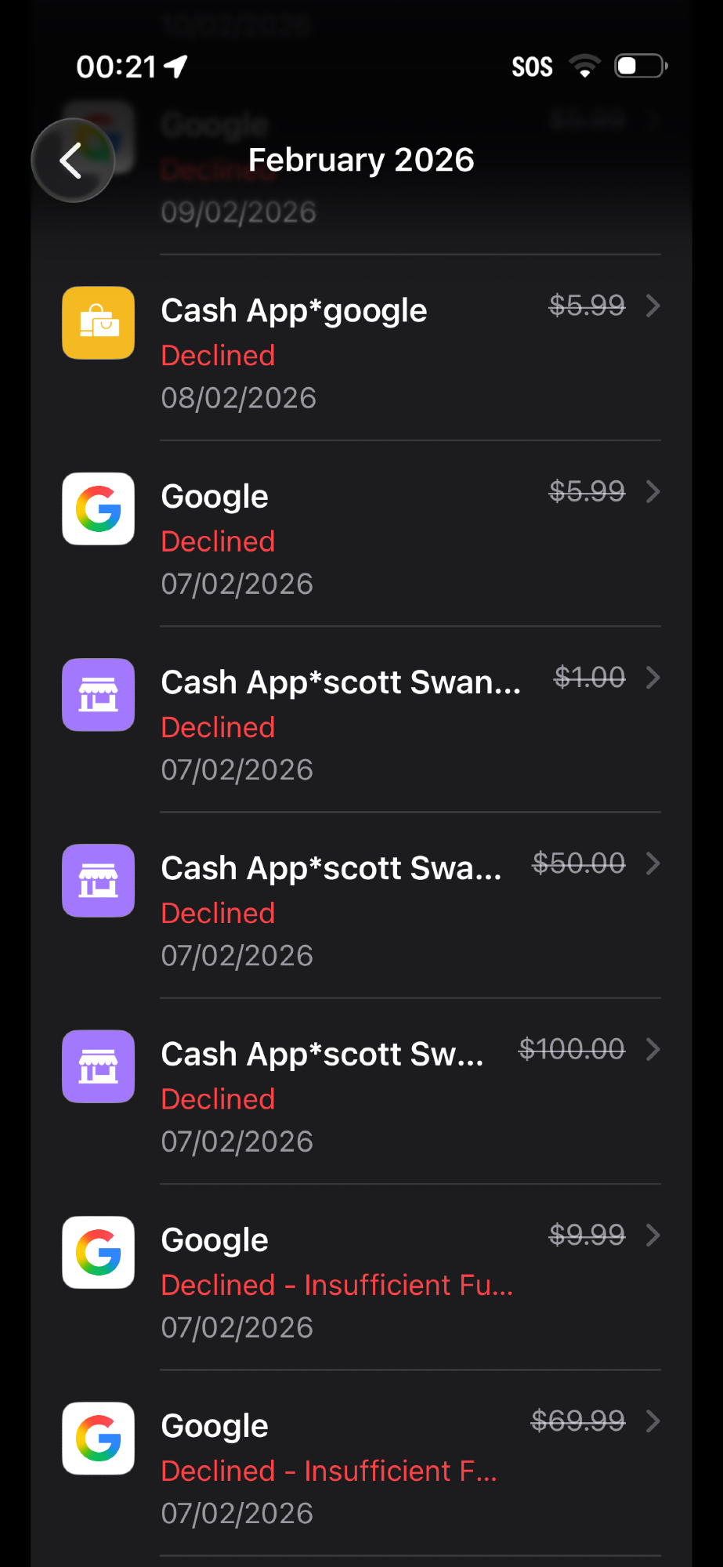Expand the Cash App*google transaction chevron

click(653, 306)
